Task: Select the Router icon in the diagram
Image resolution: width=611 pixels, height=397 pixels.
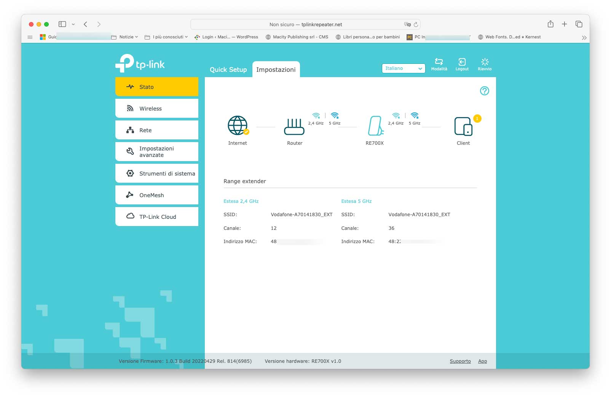Action: pos(294,127)
